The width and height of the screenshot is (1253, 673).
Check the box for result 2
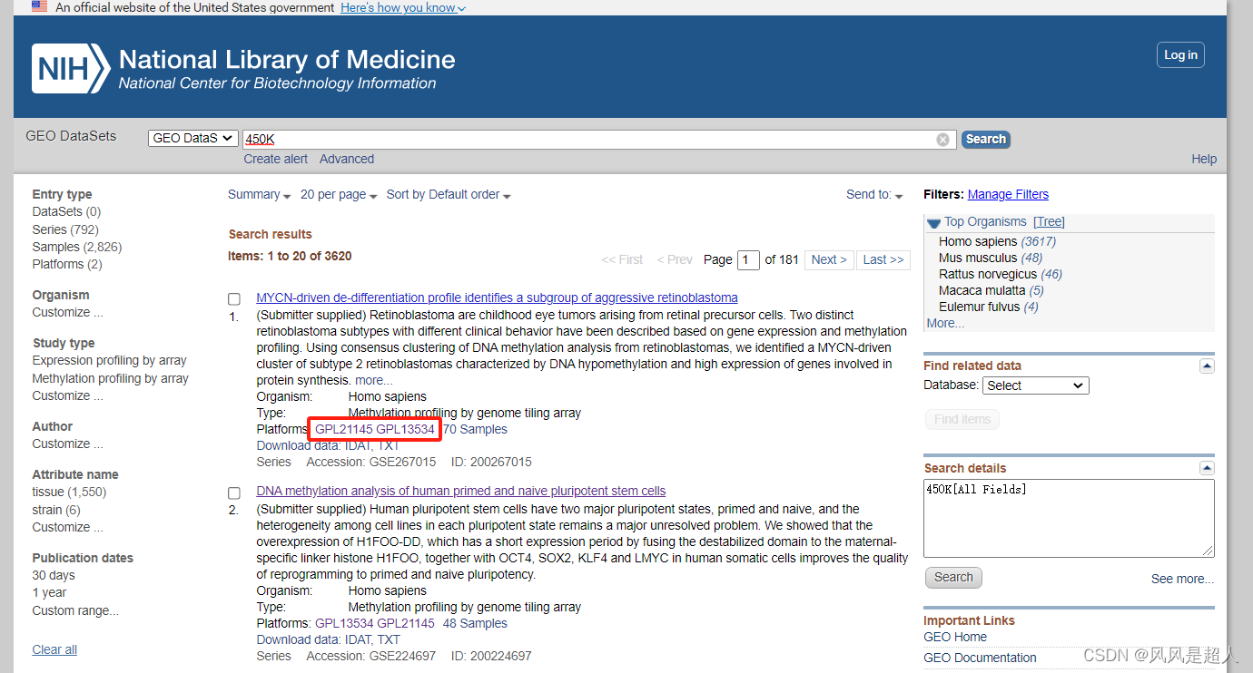point(234,493)
